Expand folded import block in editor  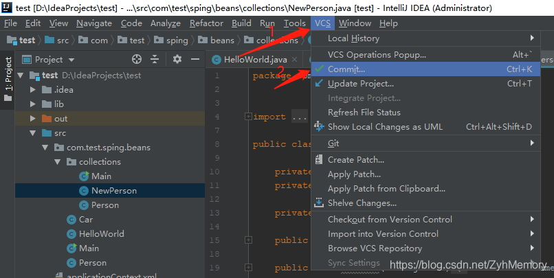point(248,117)
